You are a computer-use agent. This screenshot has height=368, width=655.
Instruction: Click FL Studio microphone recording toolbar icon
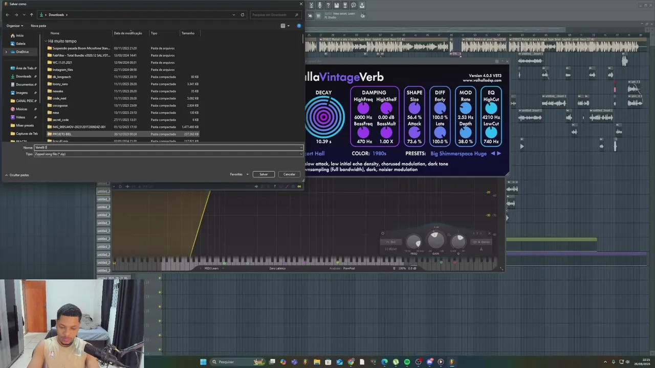pos(319,5)
